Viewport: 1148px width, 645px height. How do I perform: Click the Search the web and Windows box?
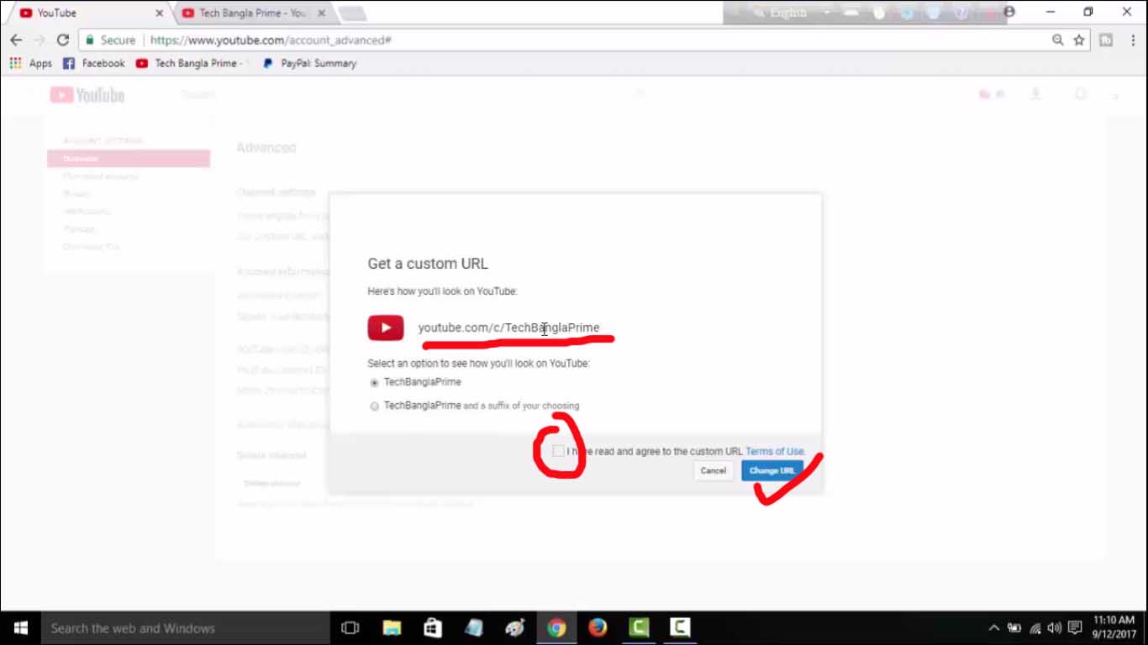point(185,627)
